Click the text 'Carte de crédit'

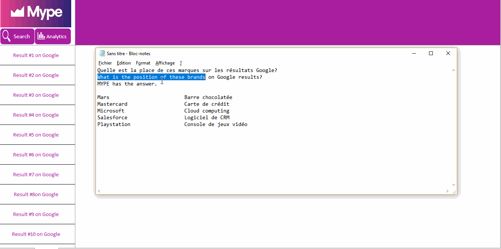tap(207, 104)
